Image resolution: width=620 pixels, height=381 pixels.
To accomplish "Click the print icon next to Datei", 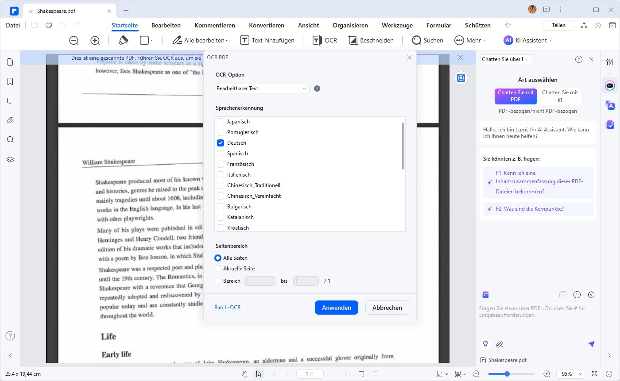I will [x=49, y=25].
